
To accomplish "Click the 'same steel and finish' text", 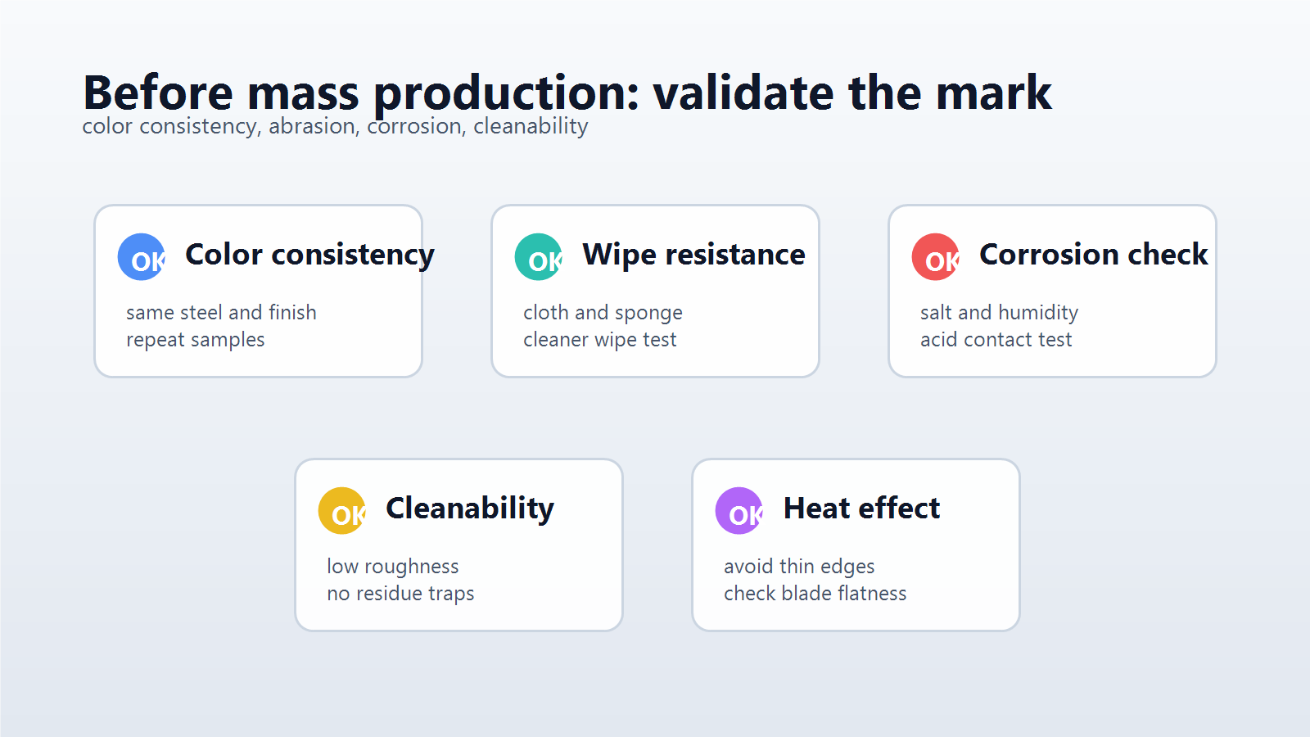I will 221,313.
